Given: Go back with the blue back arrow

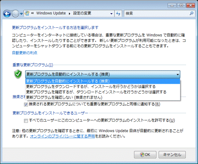Looking at the screenshot, I should click(x=7, y=14).
